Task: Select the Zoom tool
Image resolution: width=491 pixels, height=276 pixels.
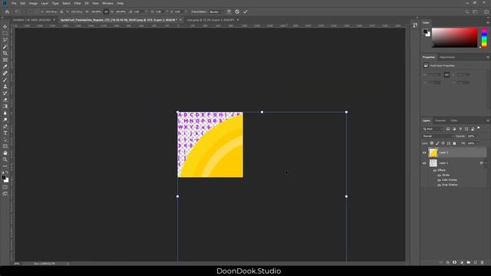Action: coord(5,159)
